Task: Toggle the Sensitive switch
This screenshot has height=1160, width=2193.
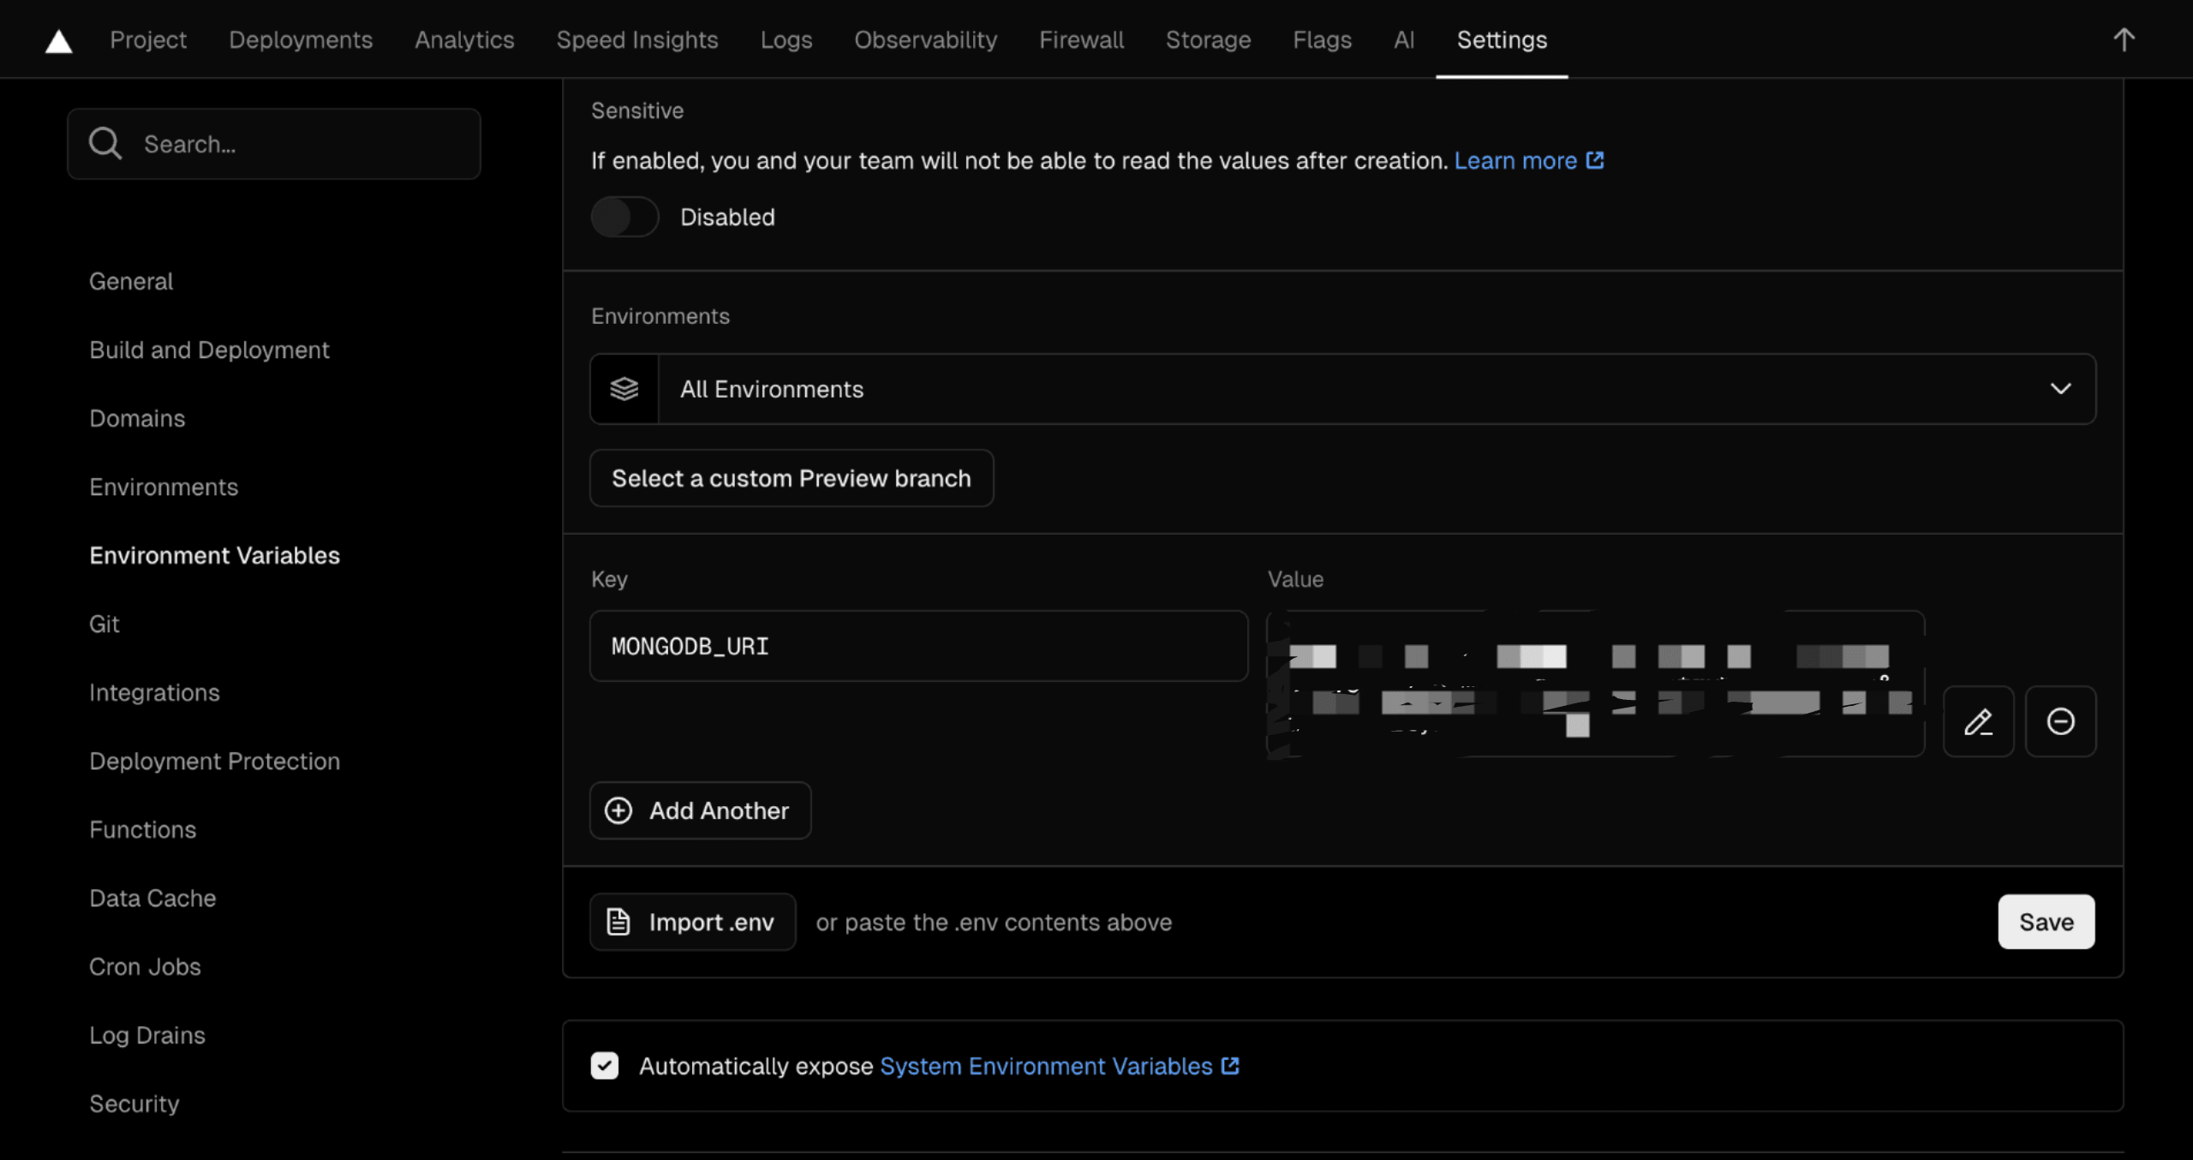Action: [x=625, y=217]
